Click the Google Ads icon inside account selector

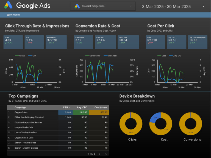(77, 6)
